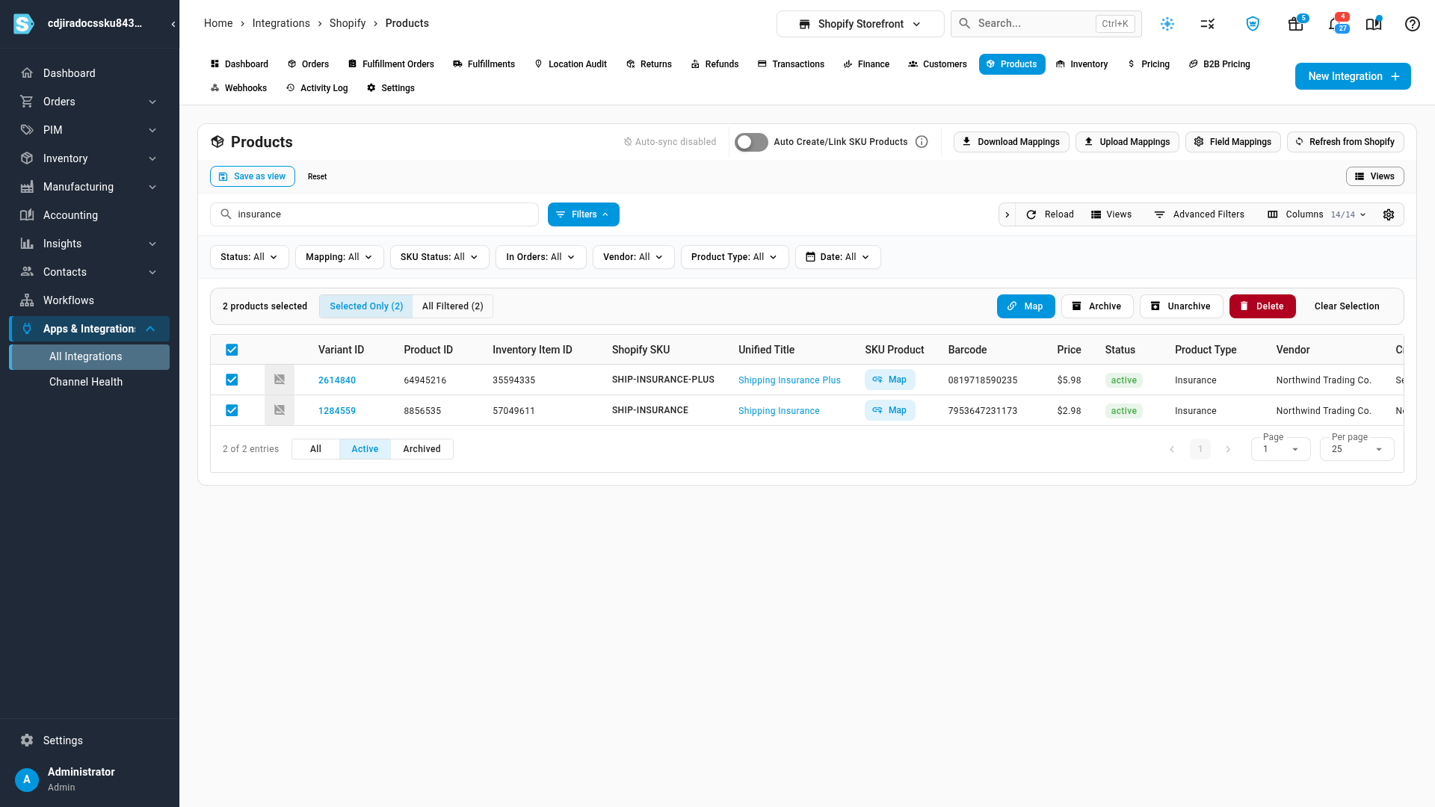Open the shield security icon
This screenshot has width=1435, height=807.
[x=1253, y=24]
